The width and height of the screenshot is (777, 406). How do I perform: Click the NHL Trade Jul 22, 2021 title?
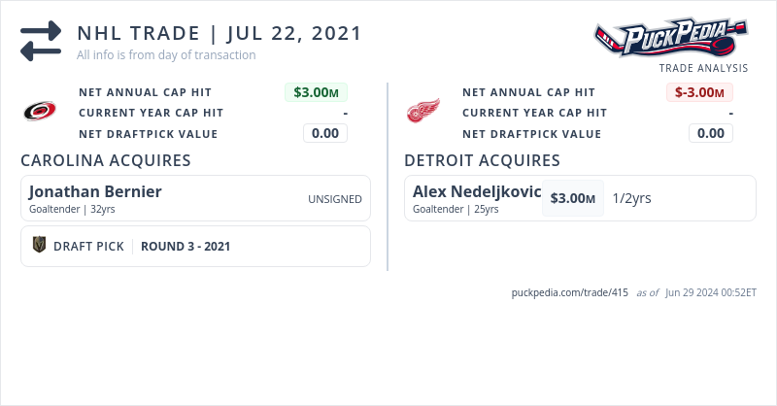(220, 33)
